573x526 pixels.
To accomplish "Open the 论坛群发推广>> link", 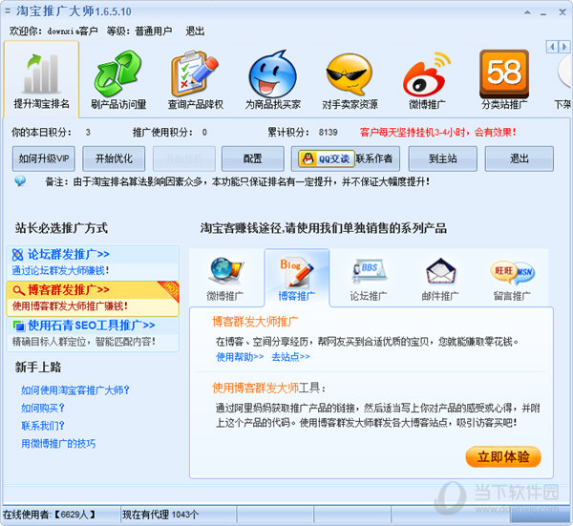I will (x=69, y=254).
